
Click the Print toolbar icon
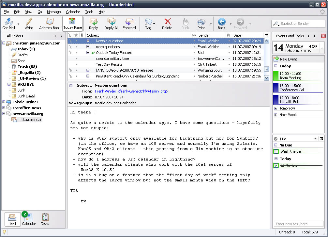coord(201,23)
